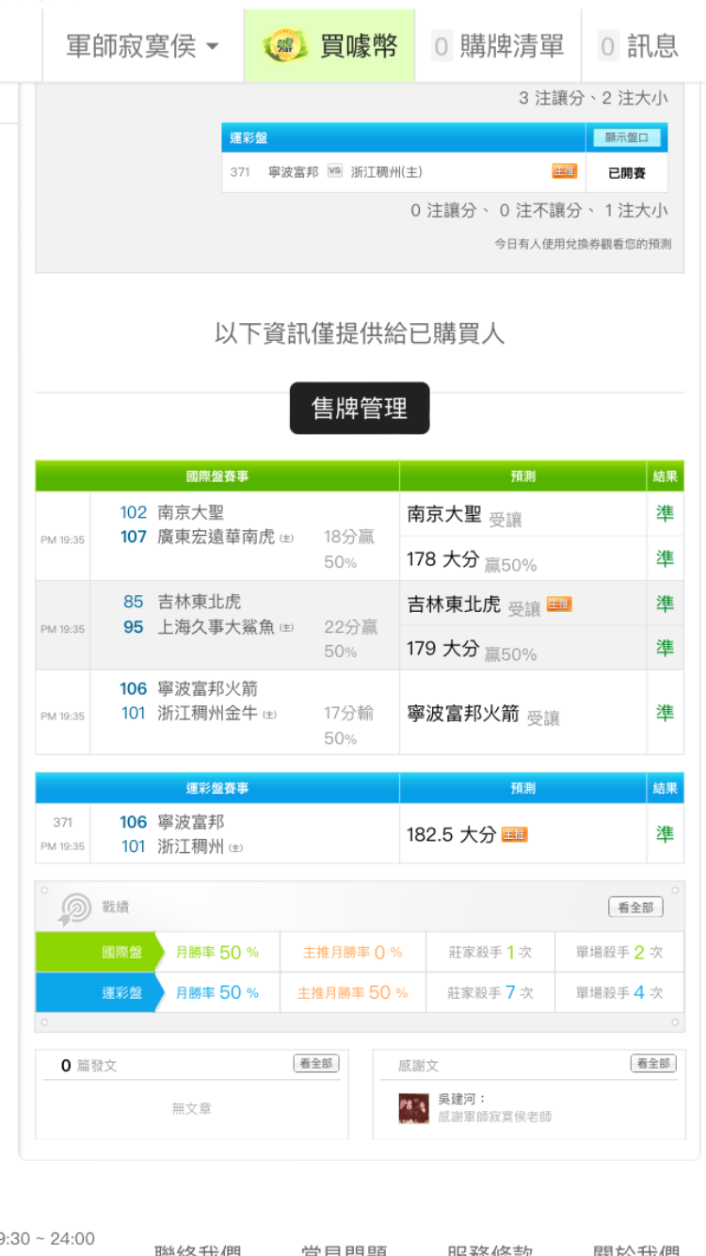Select team 吉林東北虎 in match list
706x1256 pixels.
200,602
